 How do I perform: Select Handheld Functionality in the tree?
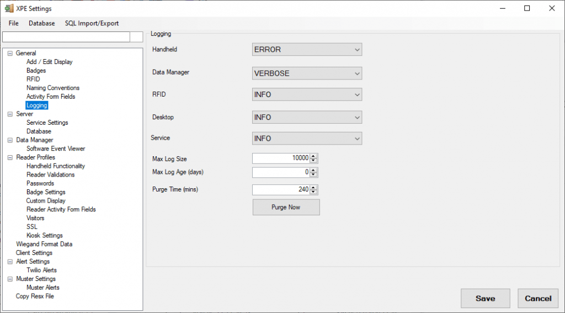click(x=56, y=166)
